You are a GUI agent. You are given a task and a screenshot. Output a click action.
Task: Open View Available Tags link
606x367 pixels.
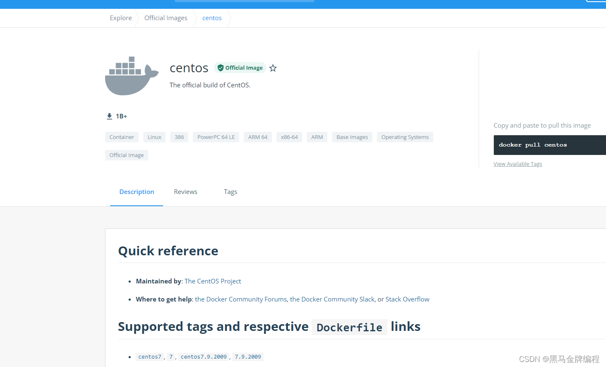tap(518, 164)
